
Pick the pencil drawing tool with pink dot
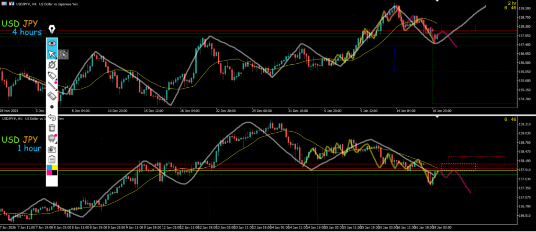[x=52, y=86]
